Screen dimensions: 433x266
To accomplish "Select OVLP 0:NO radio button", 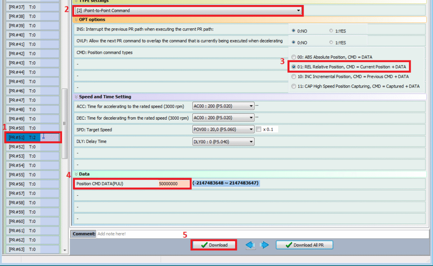I will click(x=293, y=43).
